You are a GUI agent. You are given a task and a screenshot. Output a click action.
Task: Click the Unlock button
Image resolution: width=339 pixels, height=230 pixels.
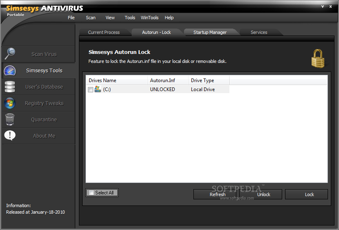260,194
